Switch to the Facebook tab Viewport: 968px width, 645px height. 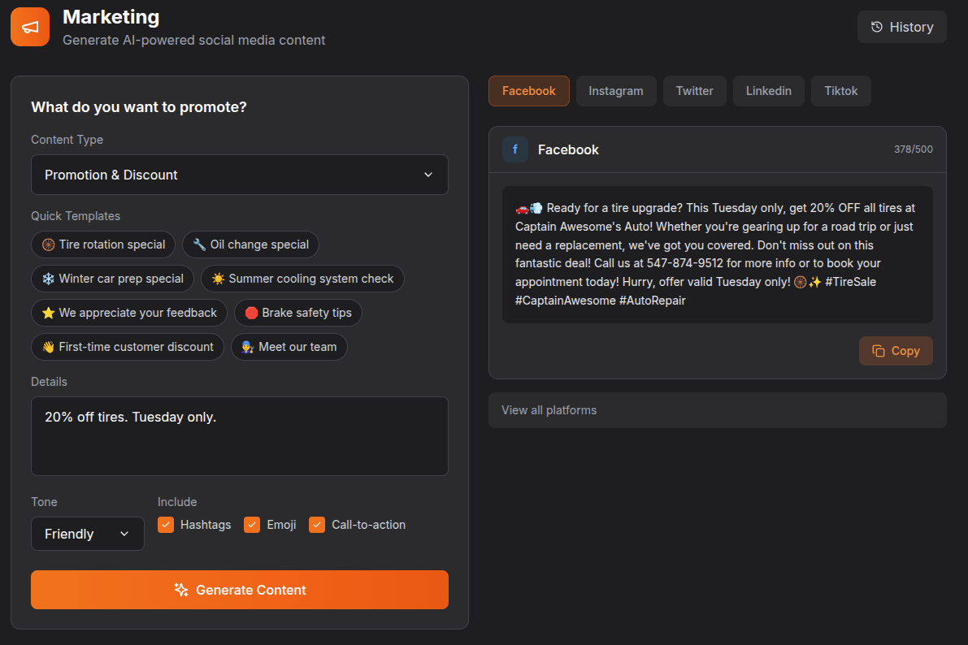coord(529,91)
